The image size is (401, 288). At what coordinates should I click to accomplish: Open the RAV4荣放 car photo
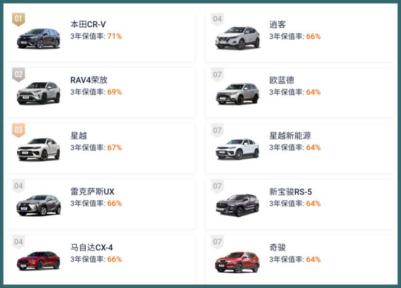point(39,93)
